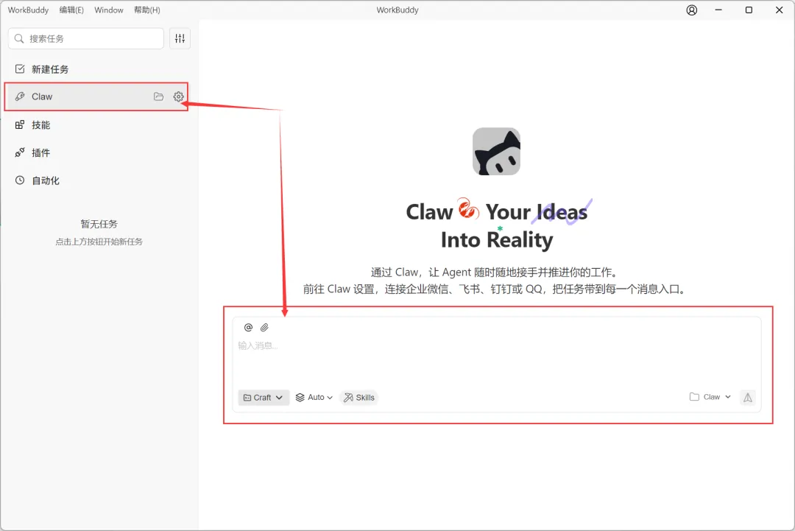Minimize the WorkBuddy window
This screenshot has height=531, width=795.
coord(718,10)
